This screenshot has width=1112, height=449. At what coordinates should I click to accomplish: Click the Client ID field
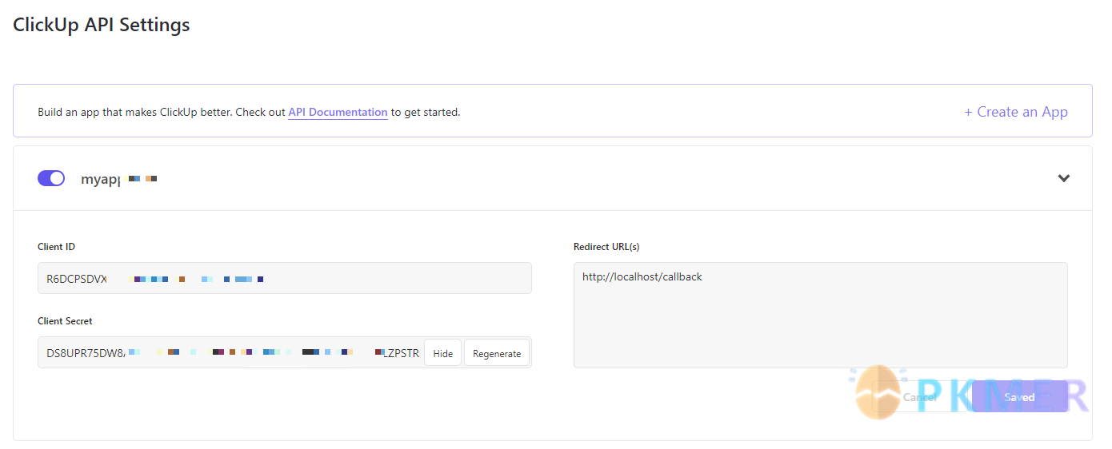(285, 278)
